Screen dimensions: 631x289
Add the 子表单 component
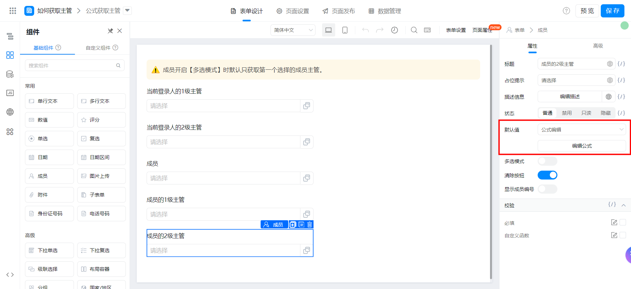click(102, 195)
